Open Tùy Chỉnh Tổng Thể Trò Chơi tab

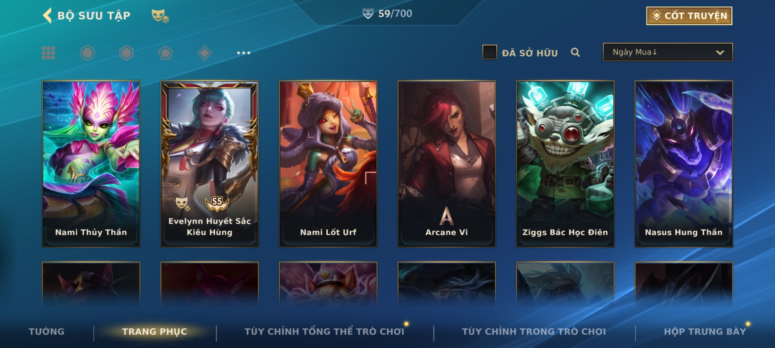(324, 332)
